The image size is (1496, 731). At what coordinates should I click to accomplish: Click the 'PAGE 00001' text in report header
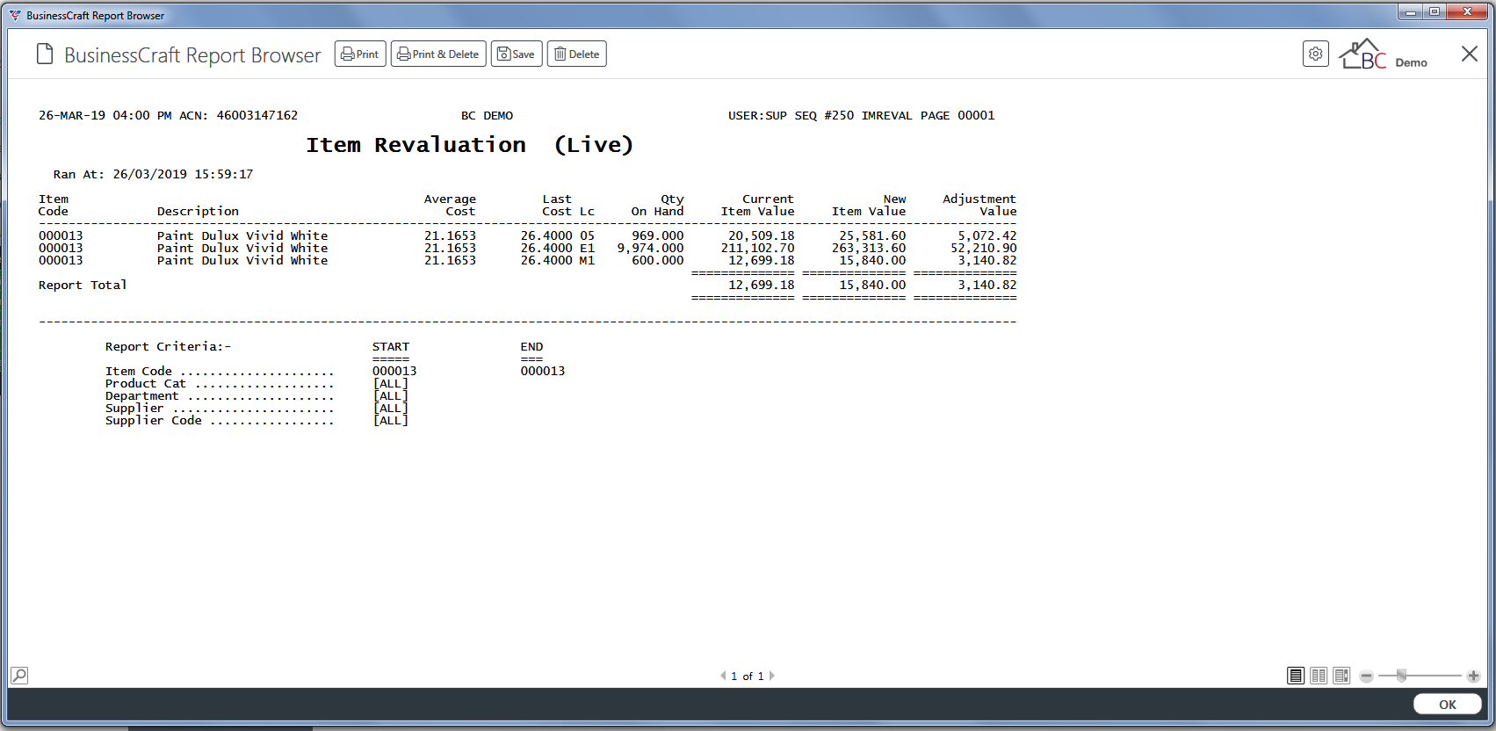pyautogui.click(x=958, y=115)
